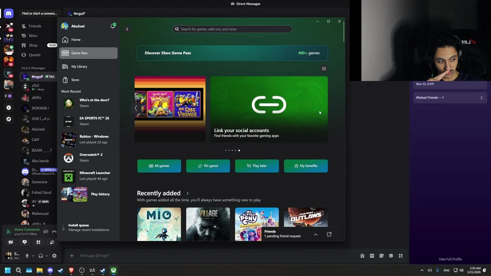491x276 pixels.
Task: Open the Xbox notifications bell
Action: 113,26
